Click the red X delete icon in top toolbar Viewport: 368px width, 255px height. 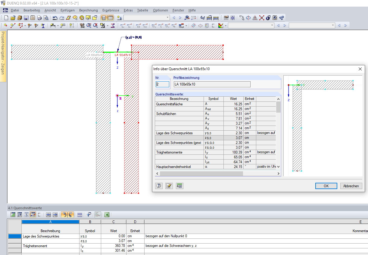coord(262,18)
